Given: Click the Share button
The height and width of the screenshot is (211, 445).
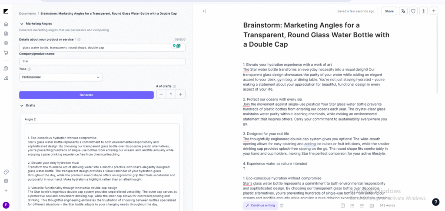Looking at the screenshot, I should (x=389, y=11).
